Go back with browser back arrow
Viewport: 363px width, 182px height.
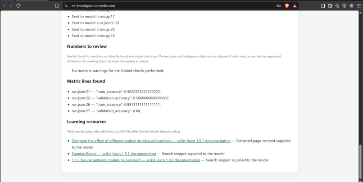(4, 6)
